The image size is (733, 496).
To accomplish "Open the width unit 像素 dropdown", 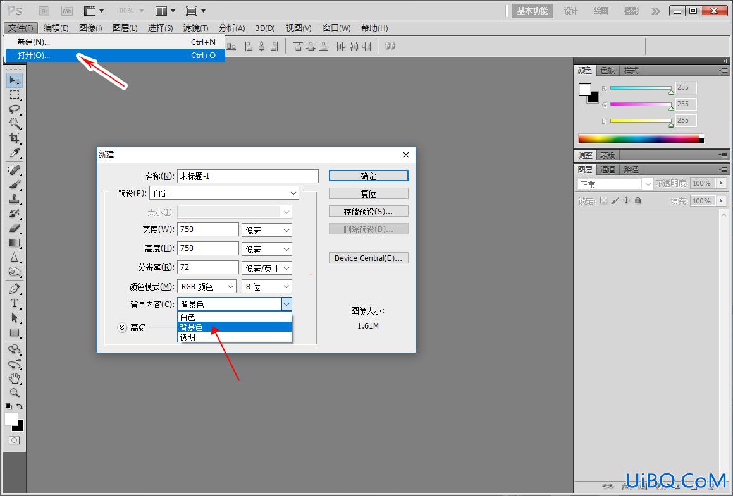I will (267, 230).
